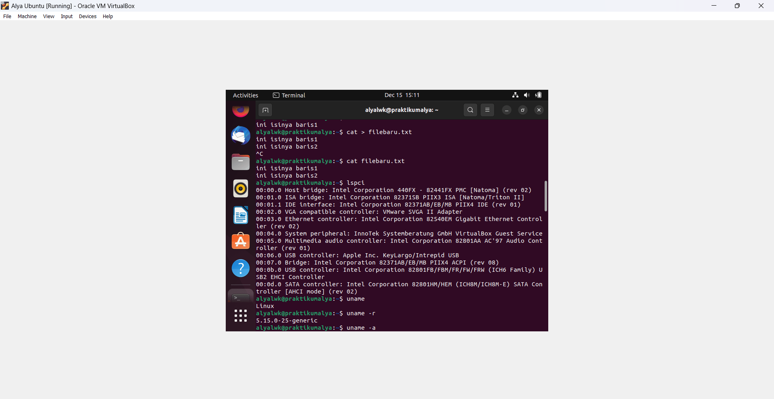
Task: Click the 'cat > filebaru.txt' command line
Action: pos(334,132)
